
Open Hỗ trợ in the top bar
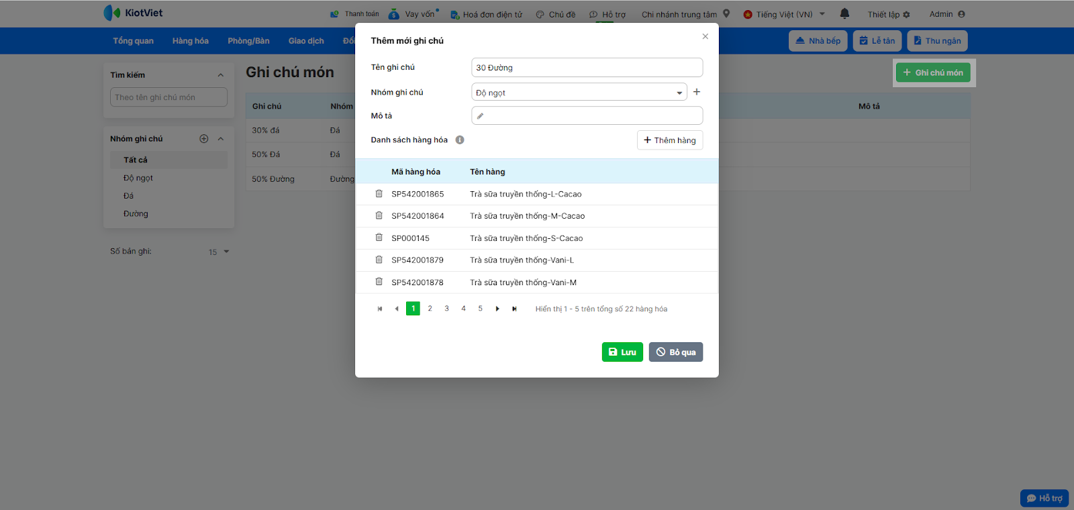(607, 14)
